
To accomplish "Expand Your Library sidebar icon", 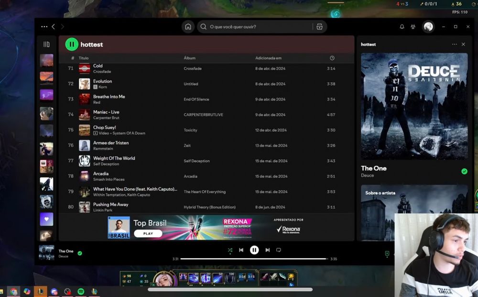I will click(46, 44).
